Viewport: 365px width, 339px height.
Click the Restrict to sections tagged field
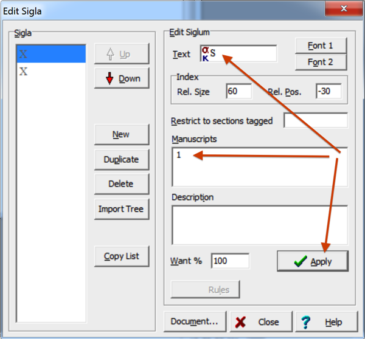click(x=315, y=121)
